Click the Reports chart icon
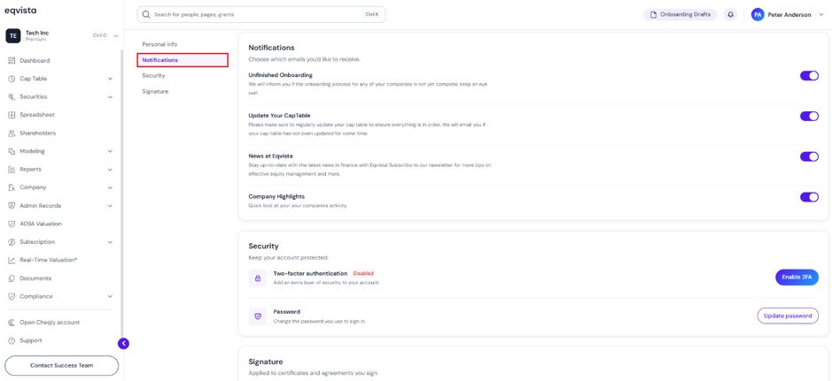The image size is (832, 381). [12, 170]
